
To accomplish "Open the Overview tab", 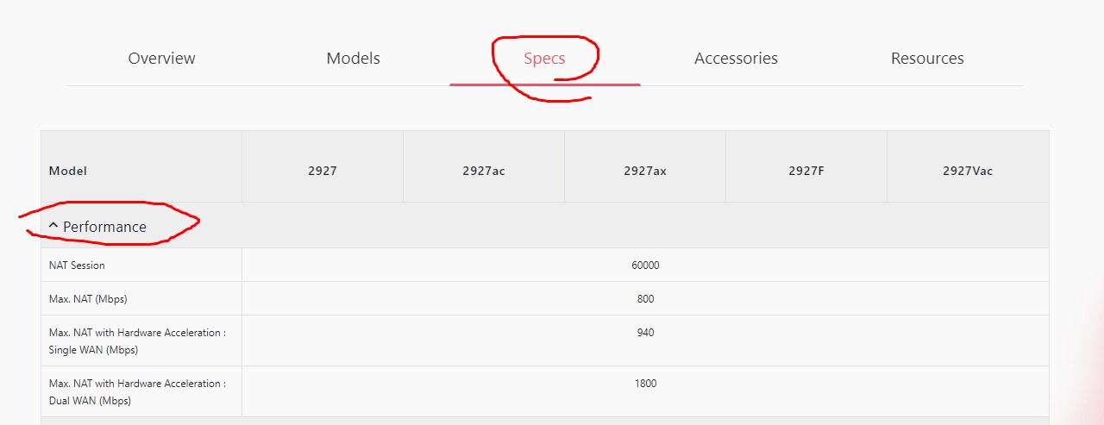I will 161,59.
